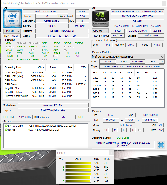The height and width of the screenshot is (185, 167).
Task: Click the Core 0 clock bar
Action: (78, 163)
